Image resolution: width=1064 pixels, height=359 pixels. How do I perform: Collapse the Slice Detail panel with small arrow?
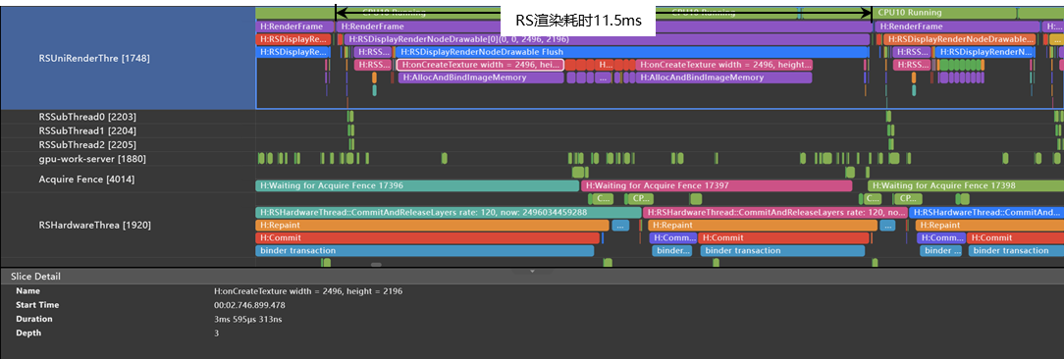click(x=533, y=271)
